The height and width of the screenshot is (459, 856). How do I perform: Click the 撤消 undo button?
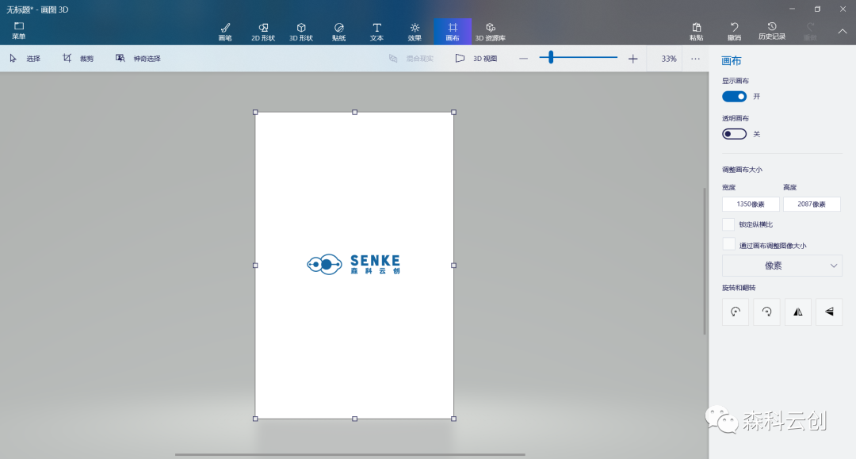tap(734, 32)
